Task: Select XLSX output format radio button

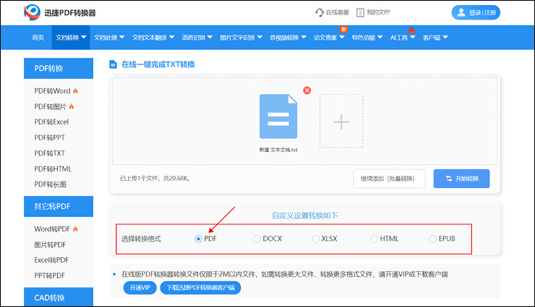Action: (x=315, y=239)
